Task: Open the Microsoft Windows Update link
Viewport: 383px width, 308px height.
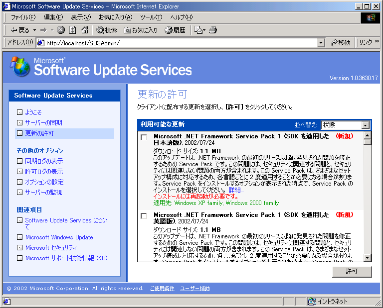Action: click(59, 237)
